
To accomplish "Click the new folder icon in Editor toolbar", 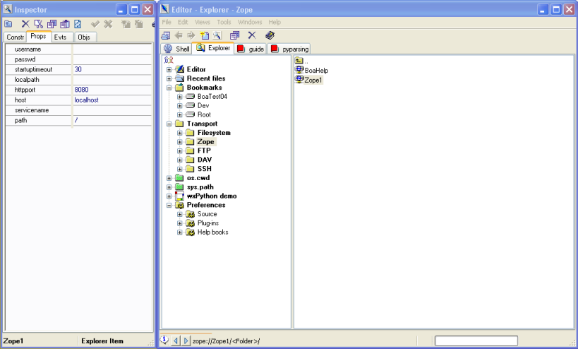I will point(205,35).
